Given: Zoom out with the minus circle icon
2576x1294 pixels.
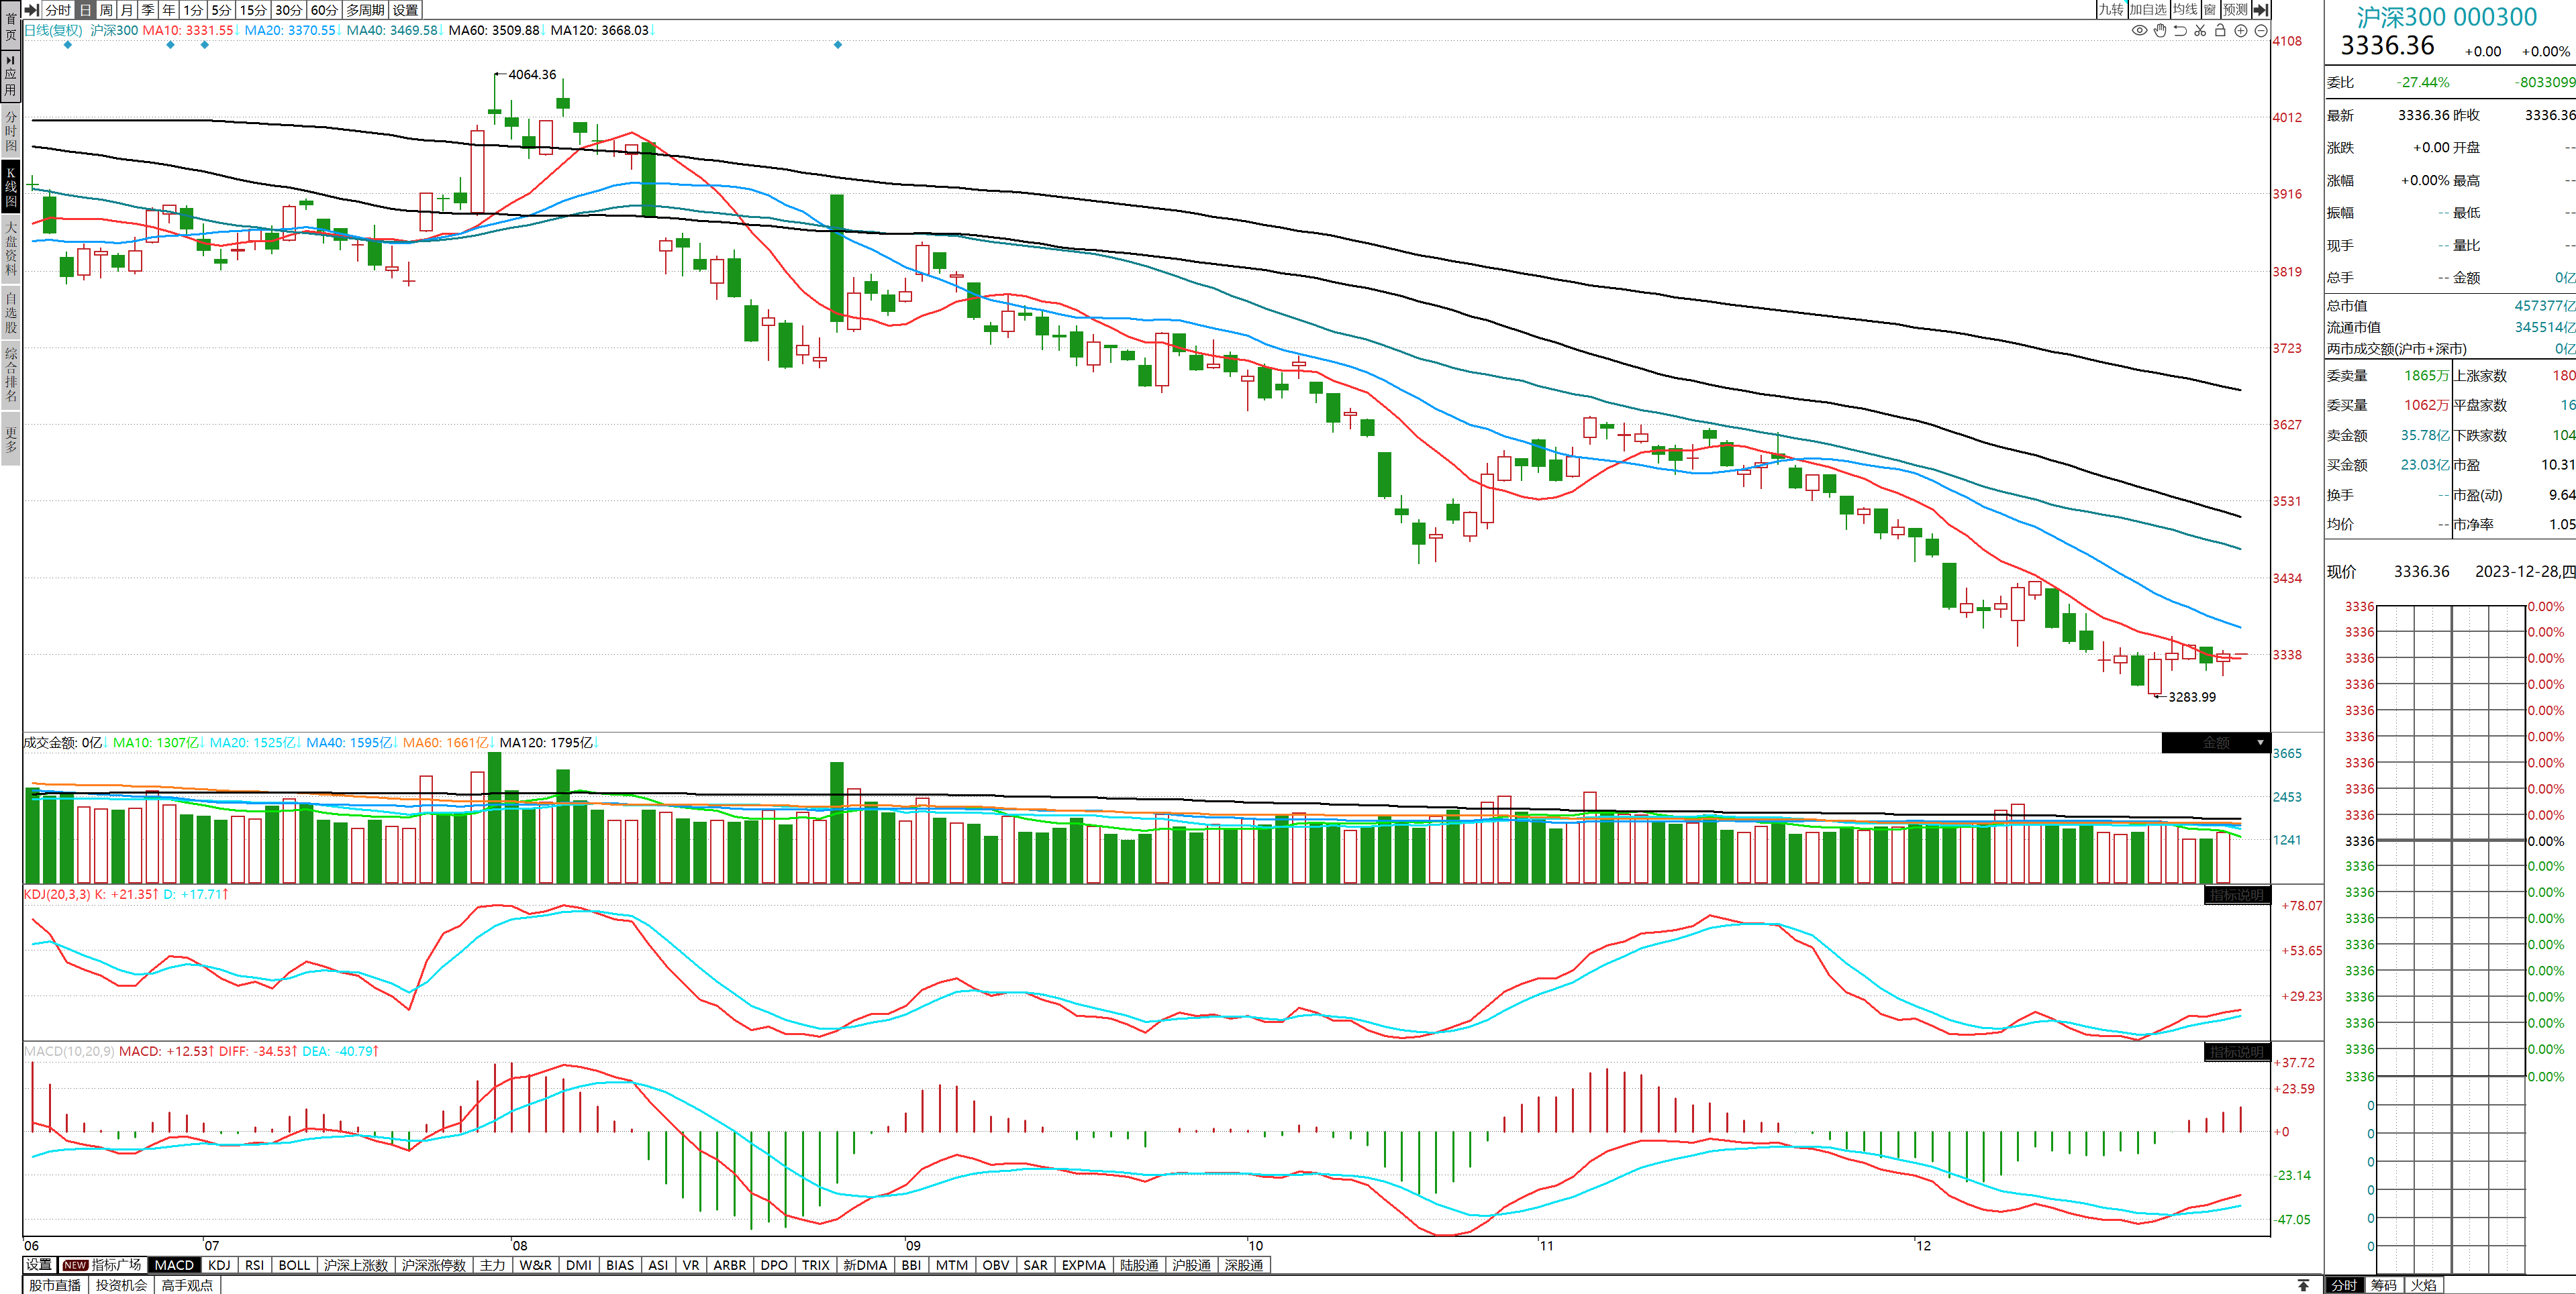Looking at the screenshot, I should coord(2261,31).
